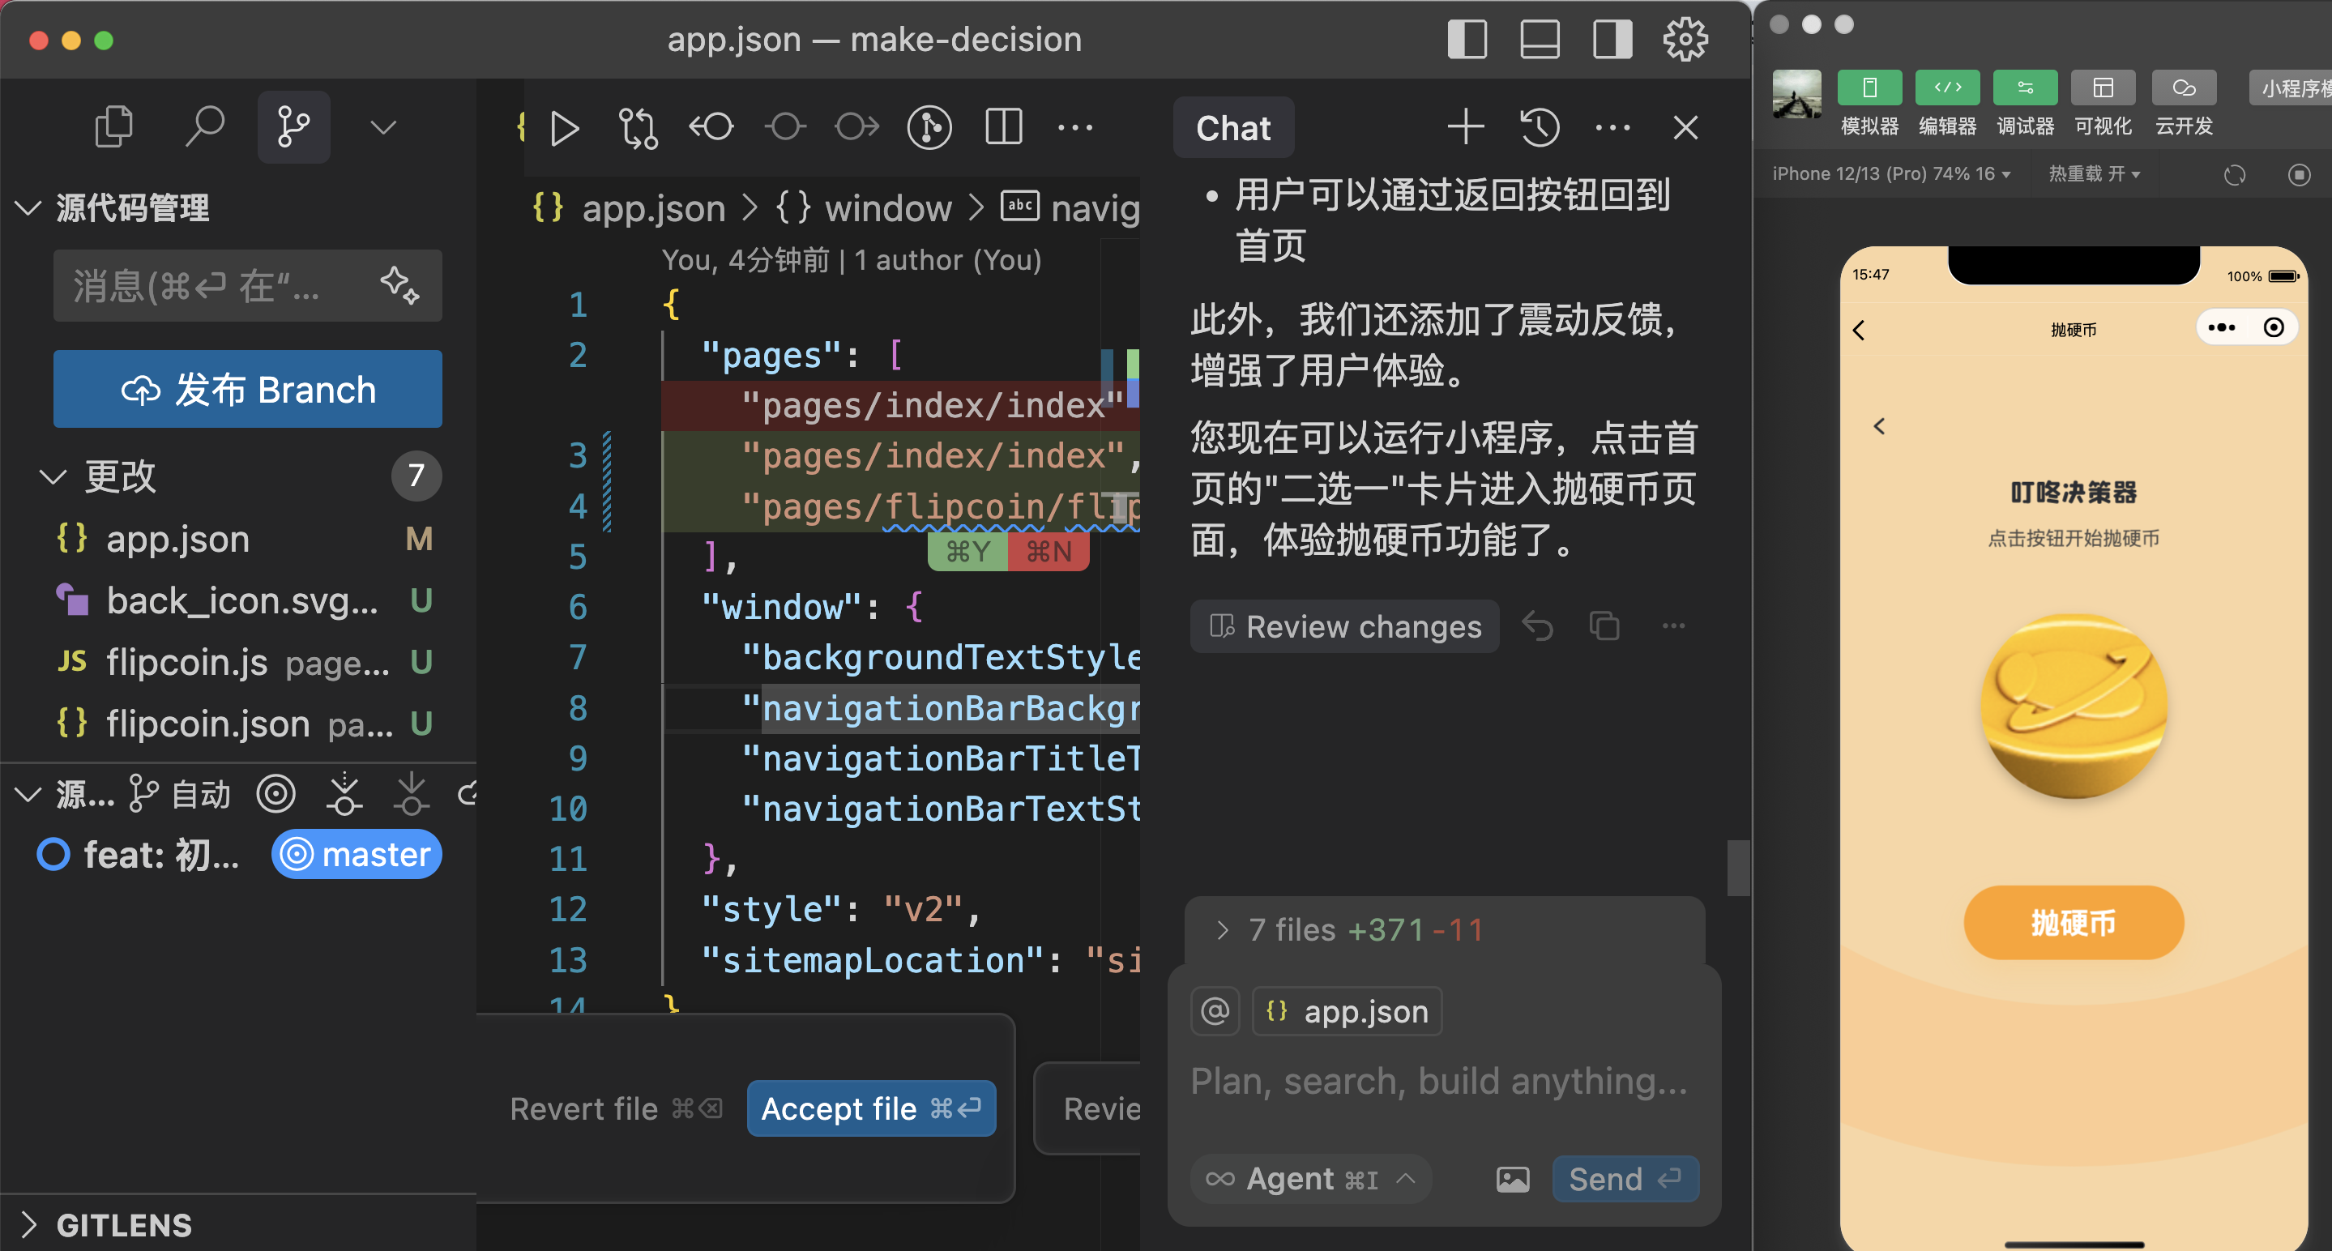Open the iPhone 12/13 Pro device dropdown
The width and height of the screenshot is (2332, 1251).
pos(1890,174)
